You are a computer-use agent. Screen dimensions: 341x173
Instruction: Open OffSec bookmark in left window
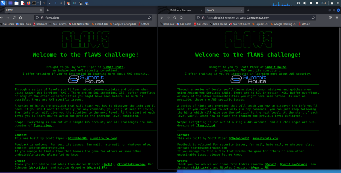[144, 24]
